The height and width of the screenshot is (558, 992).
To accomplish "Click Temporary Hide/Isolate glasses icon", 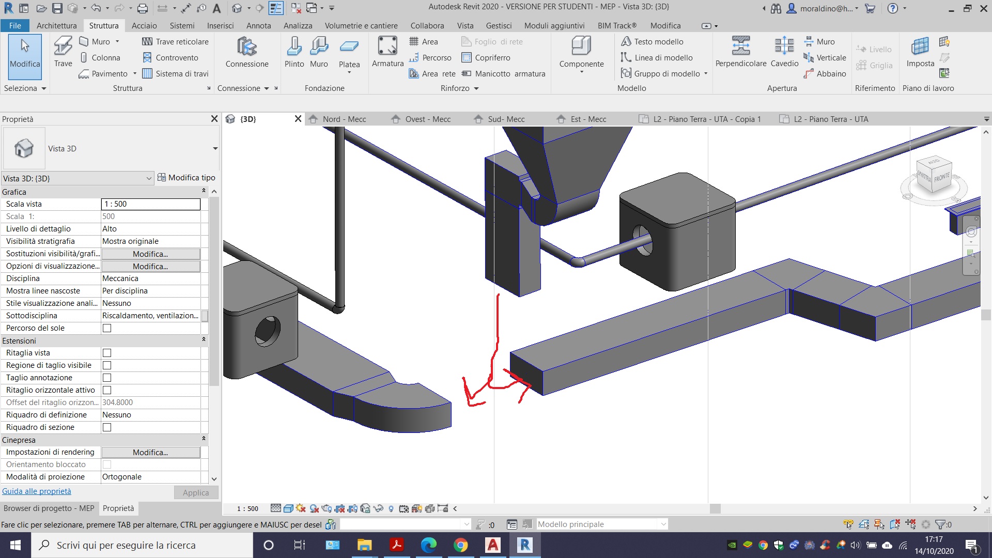I will [x=378, y=508].
